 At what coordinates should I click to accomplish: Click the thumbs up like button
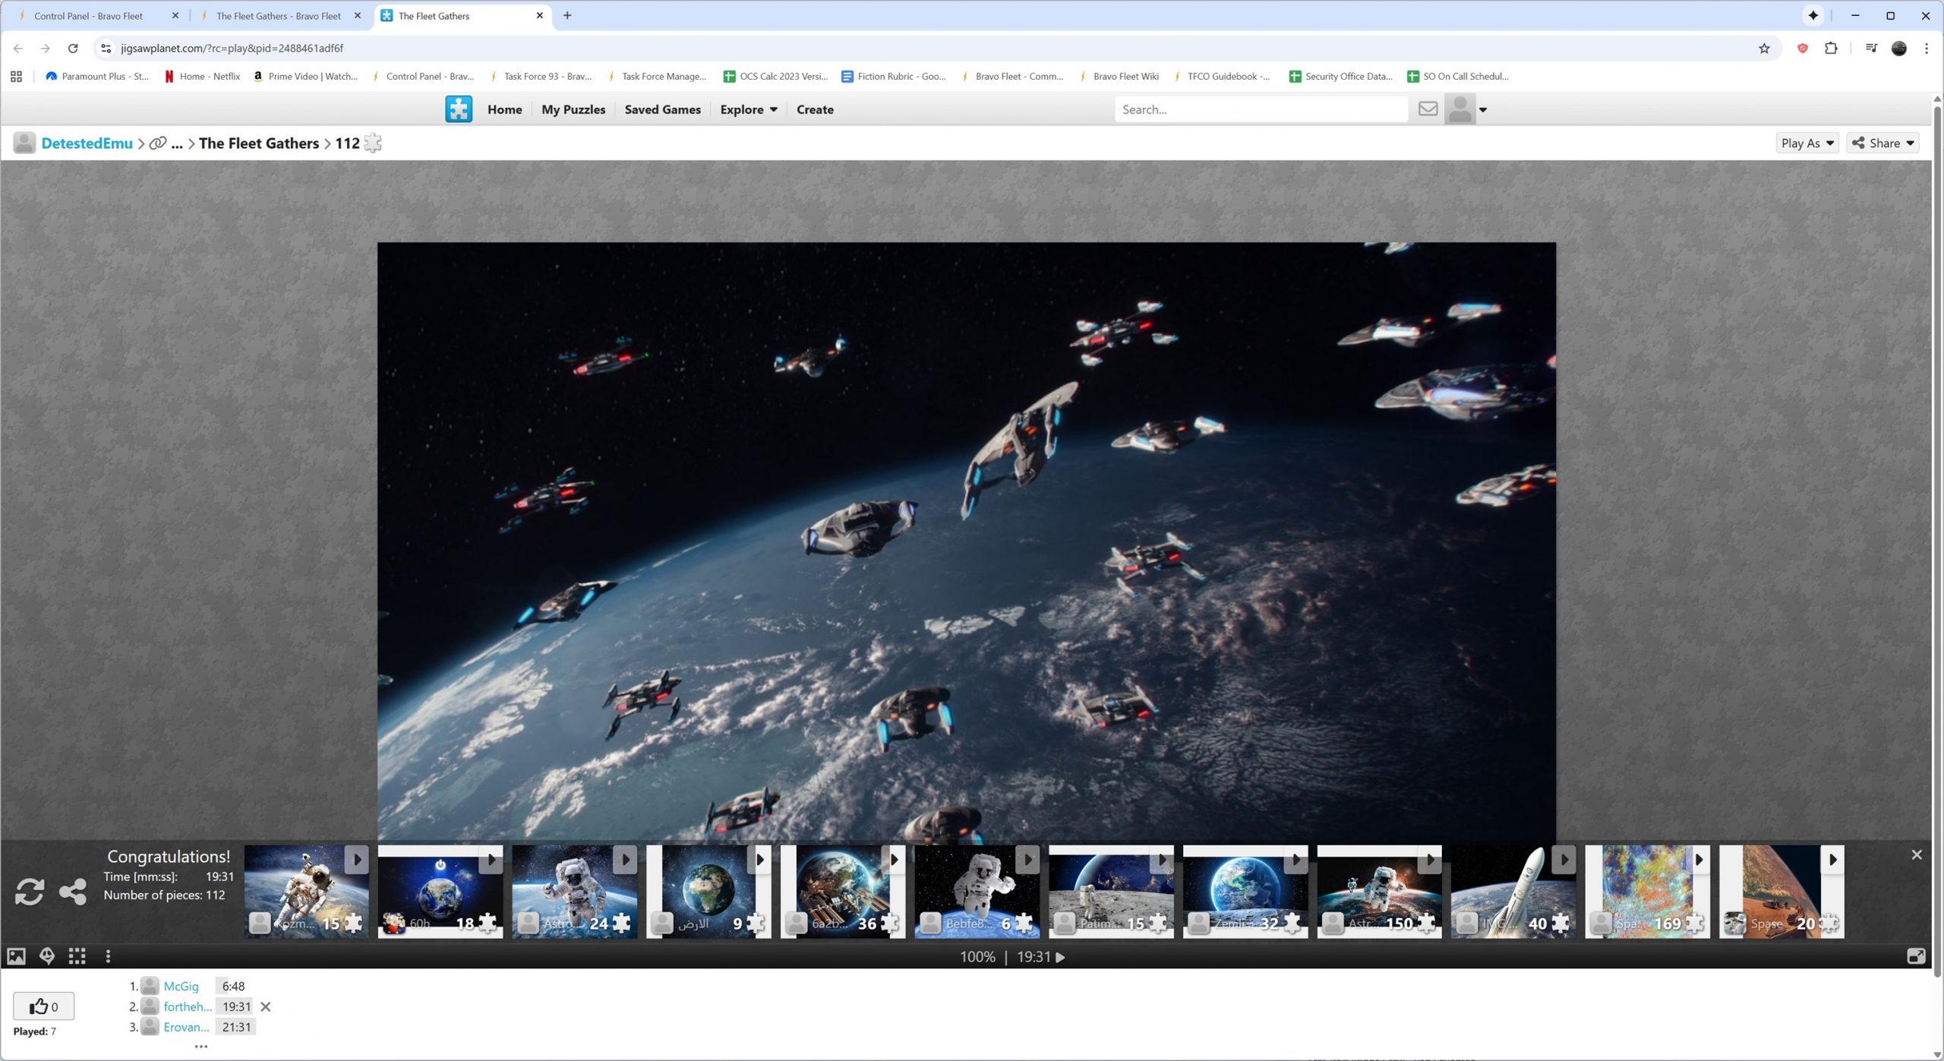(x=43, y=1006)
